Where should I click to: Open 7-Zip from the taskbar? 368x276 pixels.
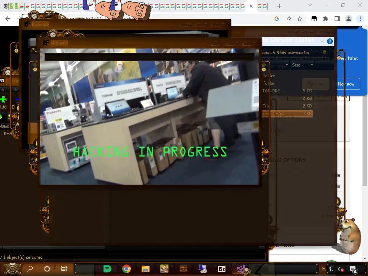pyautogui.click(x=221, y=269)
